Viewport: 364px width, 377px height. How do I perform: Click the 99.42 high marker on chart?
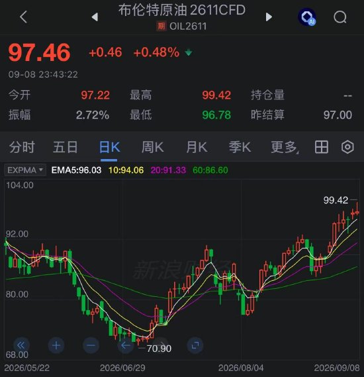pos(336,200)
